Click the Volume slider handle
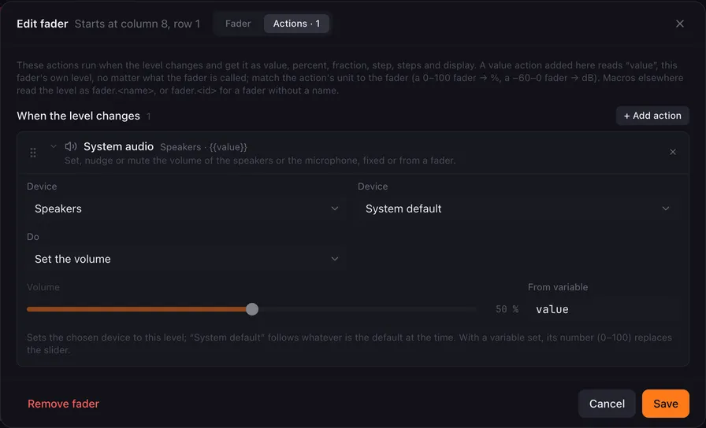706x428 pixels. (252, 309)
